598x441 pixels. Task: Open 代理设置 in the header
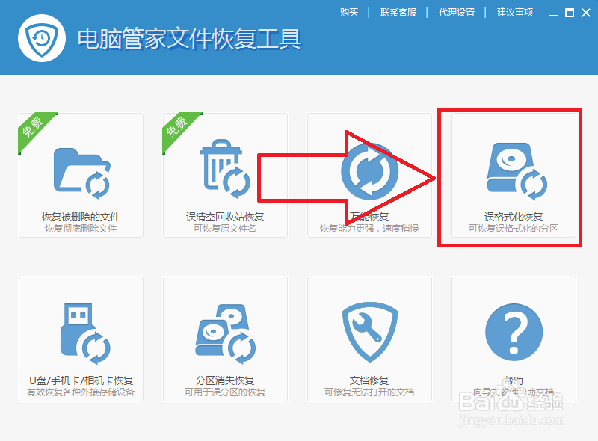pos(457,13)
